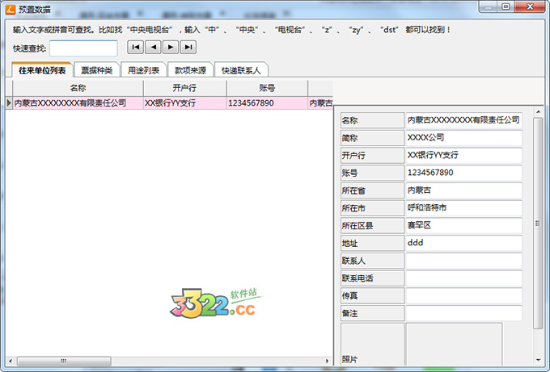The width and height of the screenshot is (550, 372).
Task: Click the row indicator arrow of first row
Action: (9, 103)
